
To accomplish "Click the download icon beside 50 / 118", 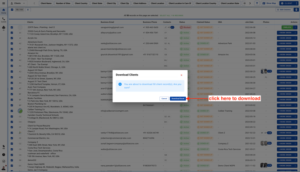I will coord(28,10).
